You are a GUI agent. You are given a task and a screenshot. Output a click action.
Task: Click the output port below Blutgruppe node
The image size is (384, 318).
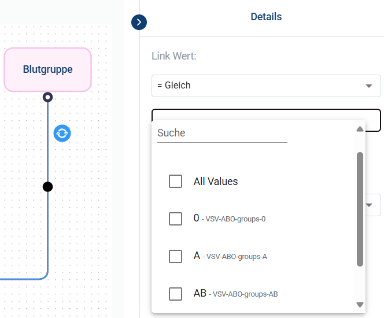tap(48, 97)
